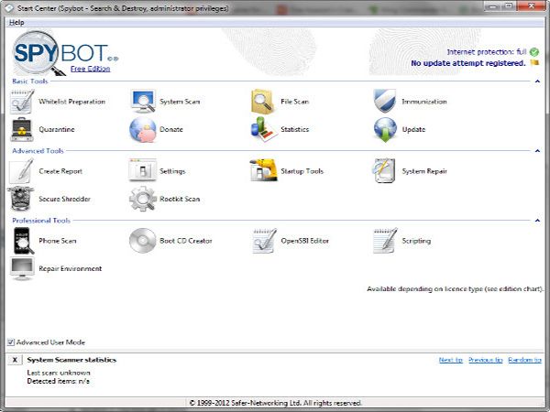Open Repair Environment monitor icon
Screen dimensions: 550x412
pyautogui.click(x=22, y=268)
